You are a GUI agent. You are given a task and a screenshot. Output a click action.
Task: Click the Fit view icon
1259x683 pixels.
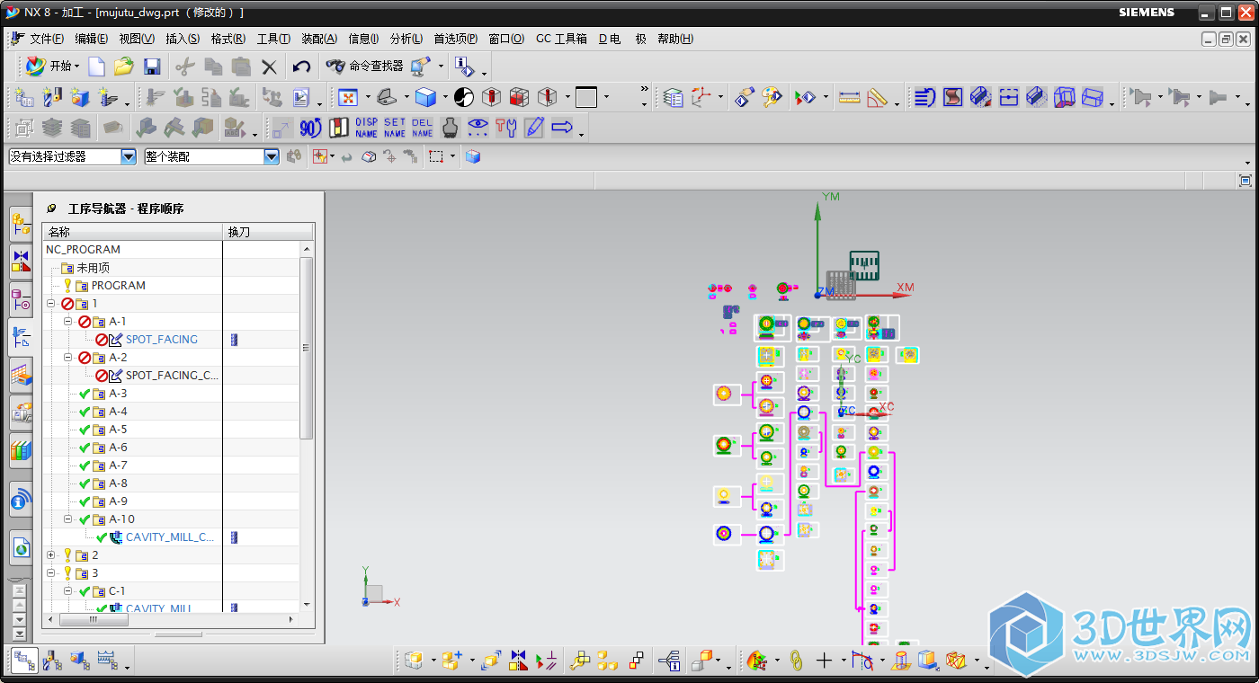coord(348,97)
